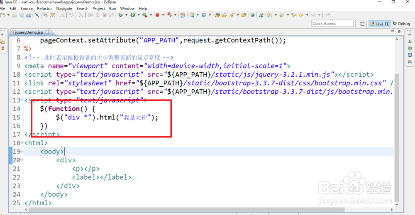Collapse the div block at line 20
Viewport: 415px width, 215px height.
coord(22,160)
